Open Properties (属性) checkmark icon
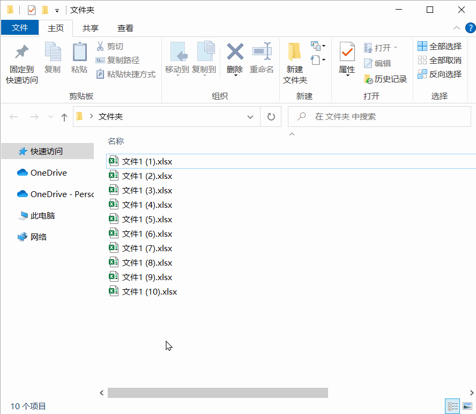This screenshot has width=476, height=414. tap(347, 52)
